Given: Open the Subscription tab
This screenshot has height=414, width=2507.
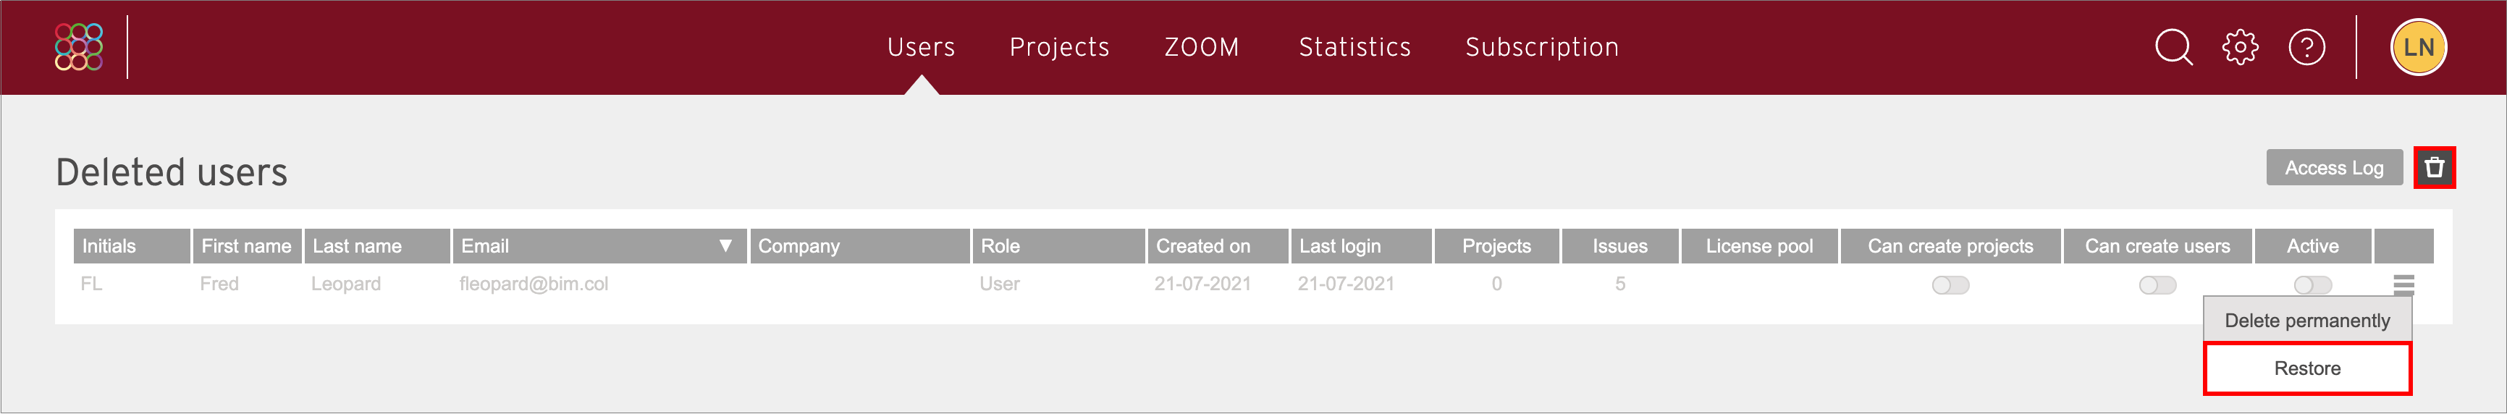Looking at the screenshot, I should pyautogui.click(x=1541, y=47).
